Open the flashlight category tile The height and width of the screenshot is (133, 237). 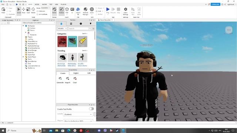tap(83, 41)
